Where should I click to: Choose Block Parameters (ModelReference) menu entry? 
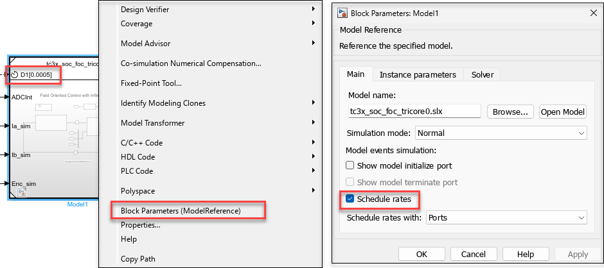click(x=181, y=210)
